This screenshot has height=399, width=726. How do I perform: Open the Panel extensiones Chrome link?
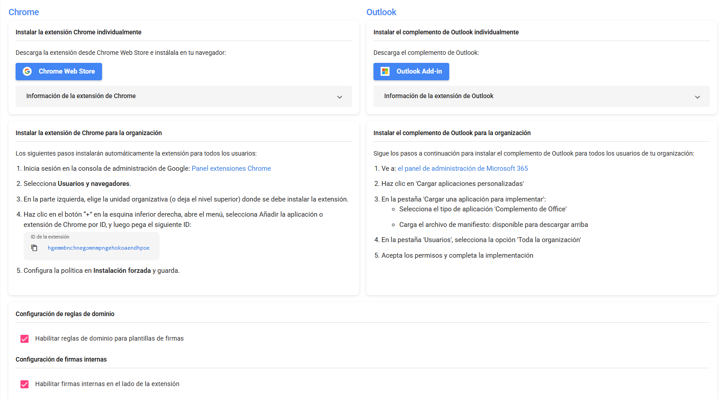click(x=231, y=169)
